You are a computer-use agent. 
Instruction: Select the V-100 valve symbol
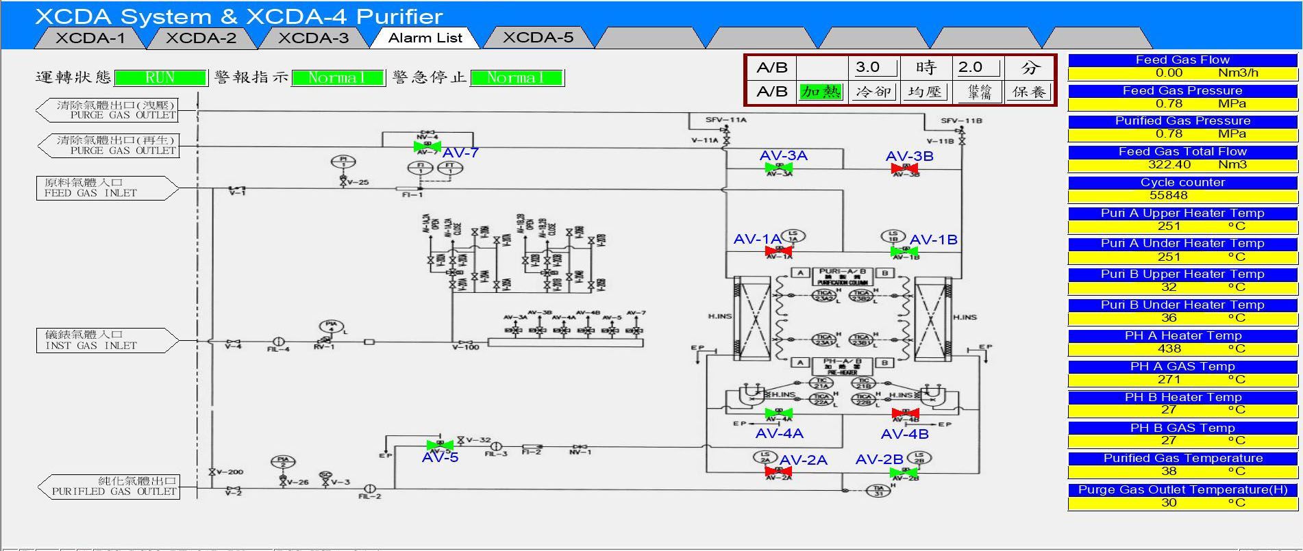[x=466, y=342]
